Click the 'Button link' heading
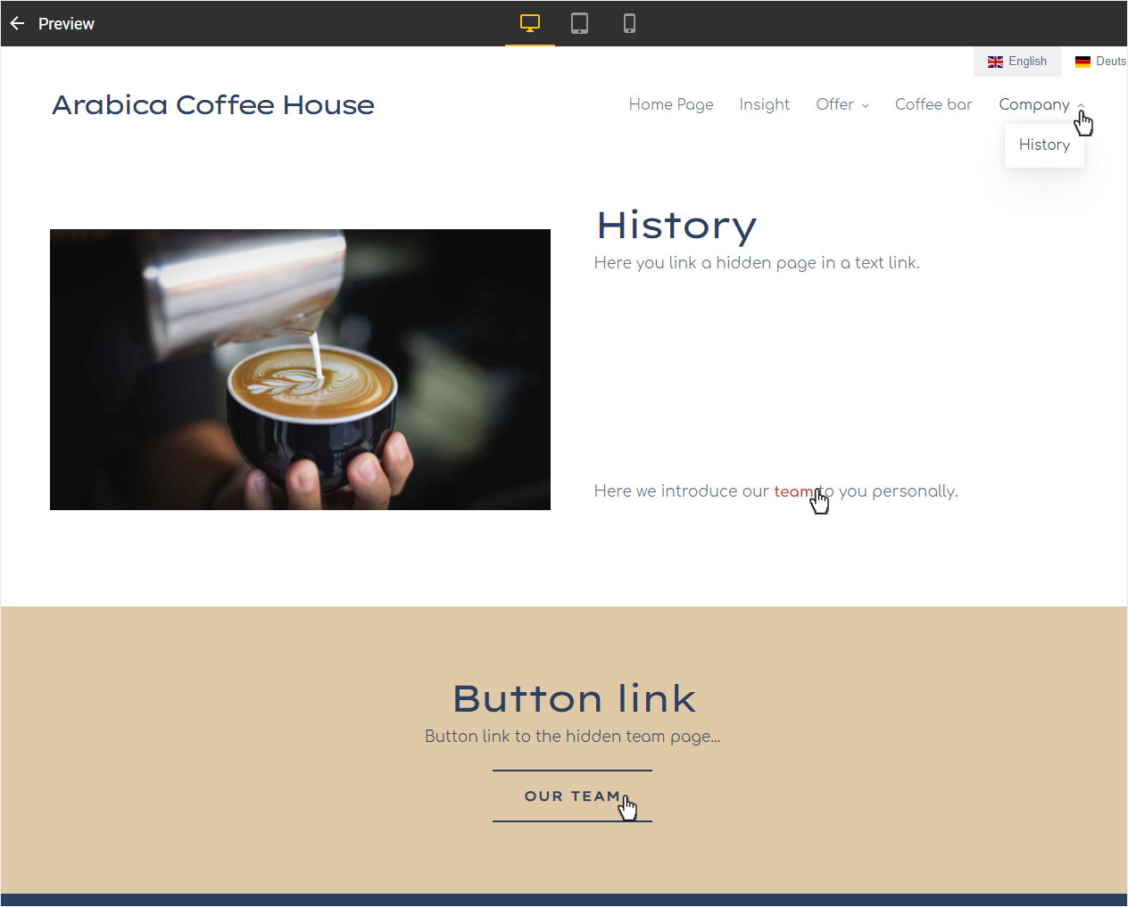 pyautogui.click(x=574, y=698)
